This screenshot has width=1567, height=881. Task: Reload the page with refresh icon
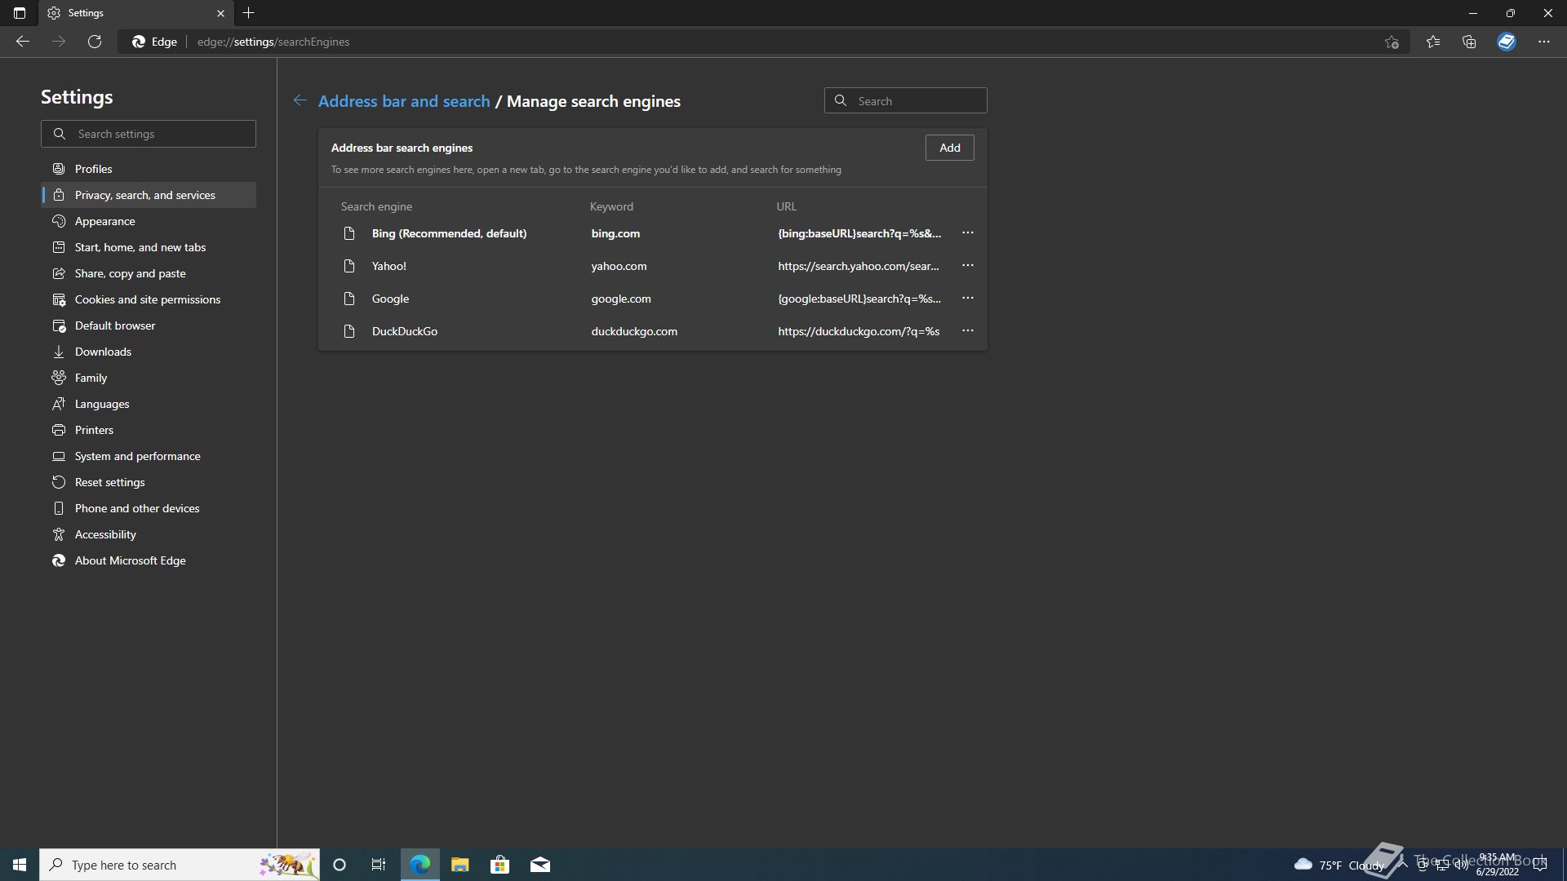95,42
